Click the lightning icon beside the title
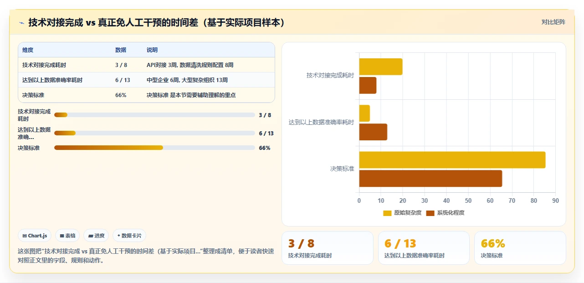Viewport: 584px width, 283px height. click(21, 23)
